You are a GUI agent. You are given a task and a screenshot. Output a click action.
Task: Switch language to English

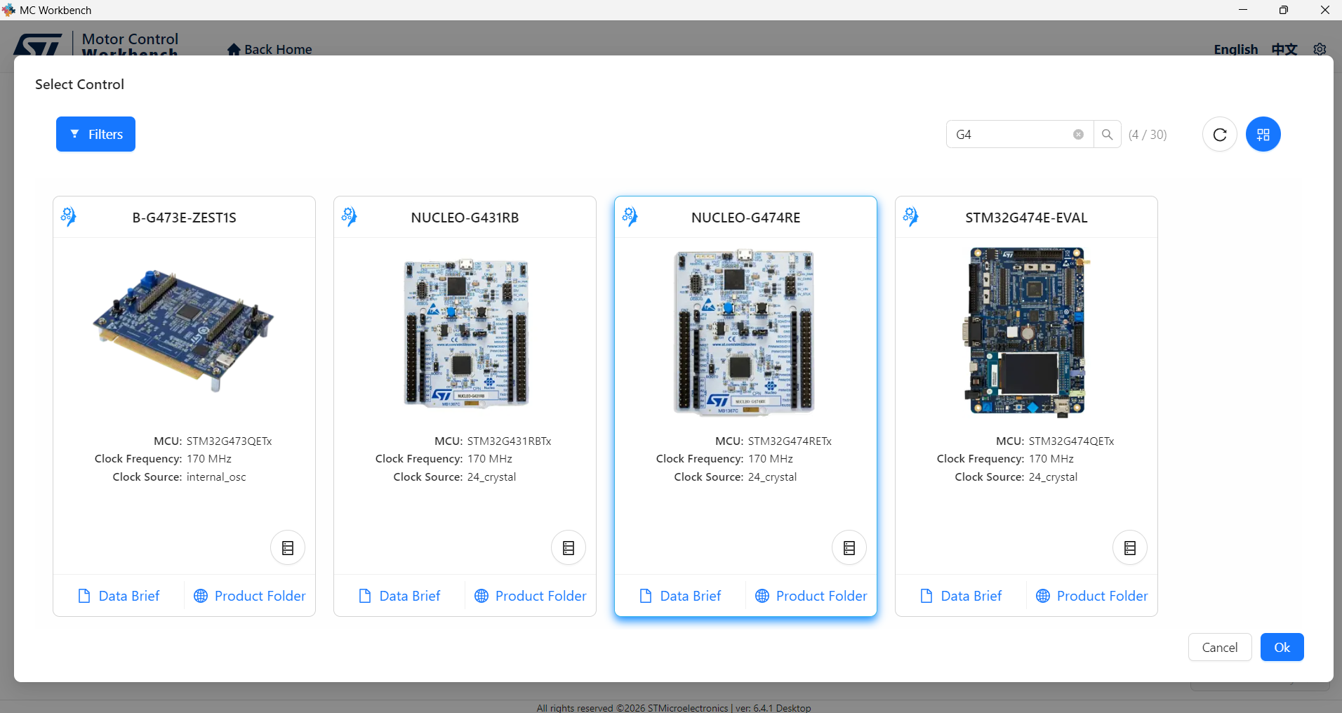[x=1236, y=49]
